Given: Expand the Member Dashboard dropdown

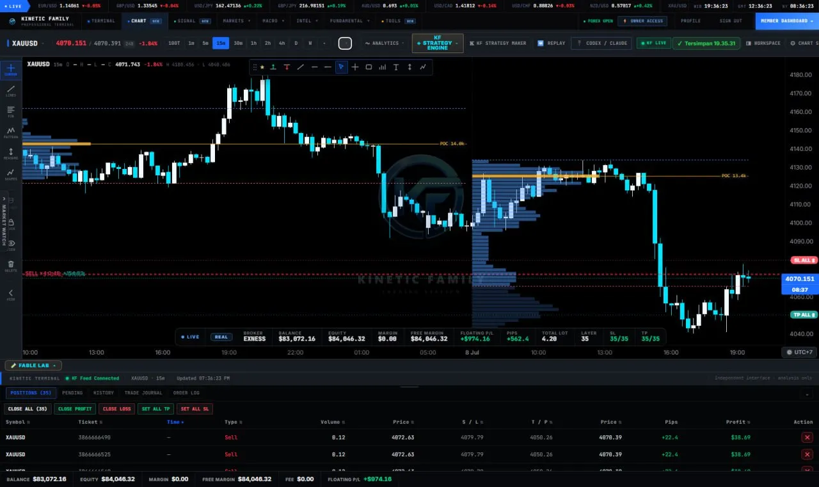Looking at the screenshot, I should pyautogui.click(x=787, y=20).
